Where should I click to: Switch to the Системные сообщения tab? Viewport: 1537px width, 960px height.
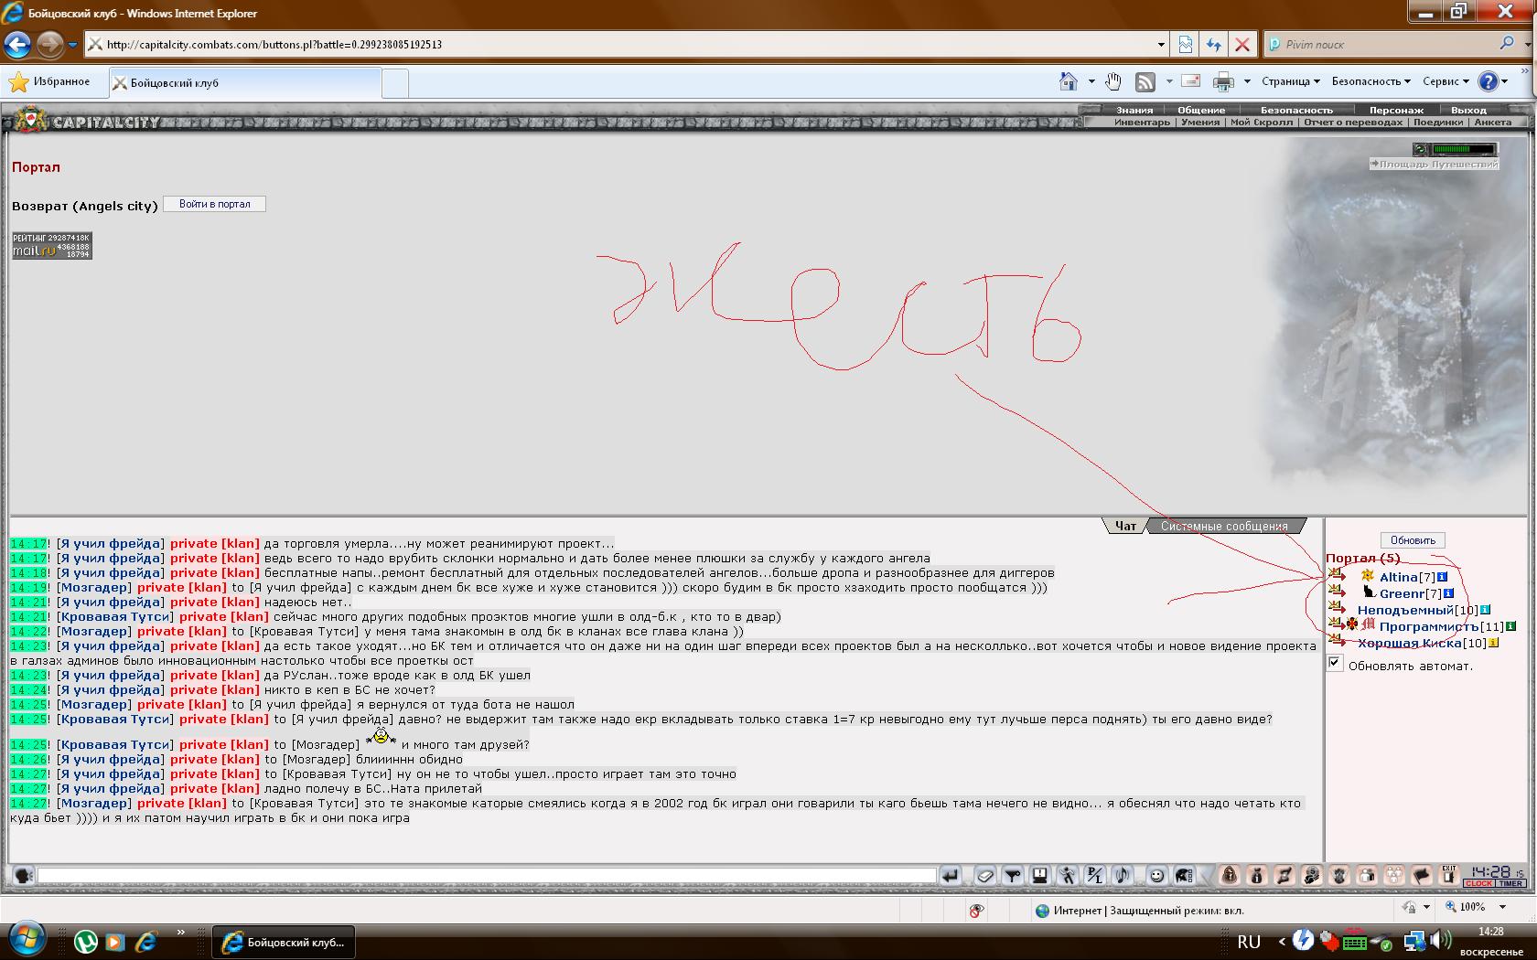pyautogui.click(x=1224, y=526)
